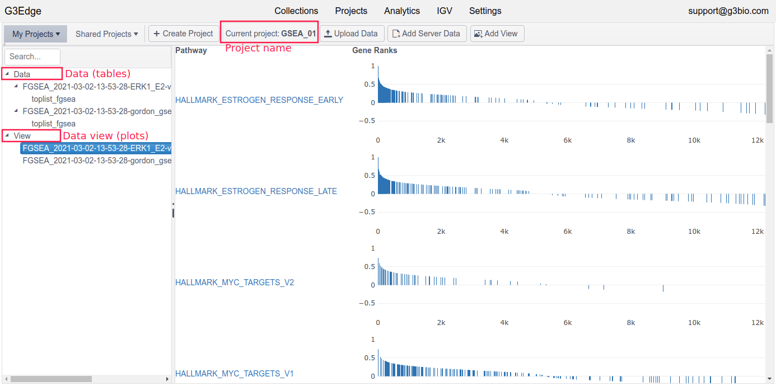Click the project tree horizontal scrollbar thumb

click(x=51, y=379)
